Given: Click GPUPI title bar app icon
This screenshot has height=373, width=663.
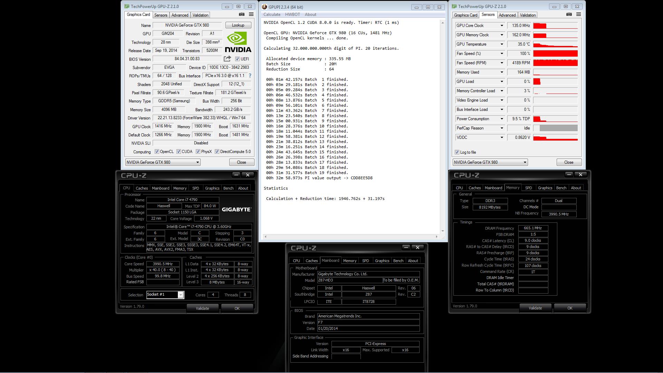Looking at the screenshot, I should [264, 7].
